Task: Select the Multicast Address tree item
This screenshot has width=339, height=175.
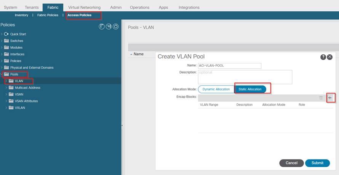Action: coord(27,87)
